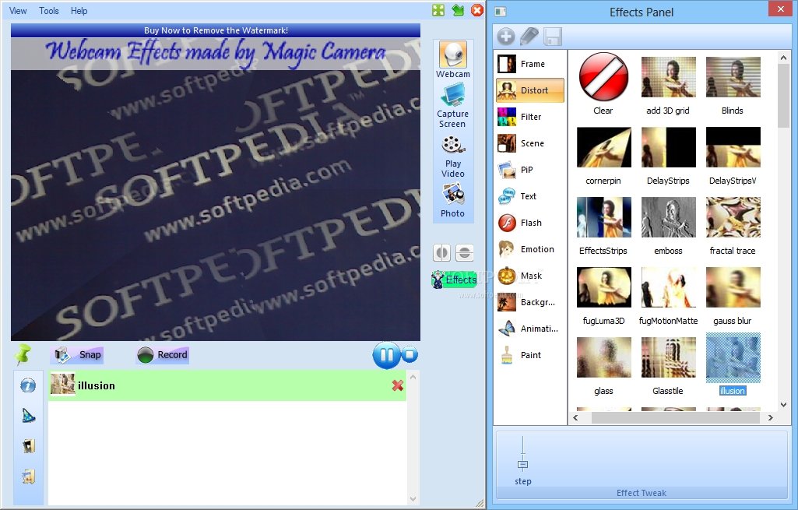Image resolution: width=798 pixels, height=510 pixels.
Task: Select the Filter category
Action: (530, 117)
